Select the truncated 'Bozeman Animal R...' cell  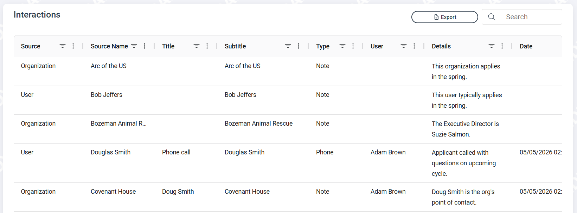click(118, 124)
